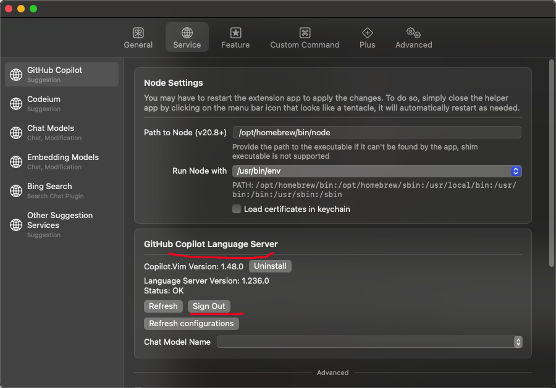The image size is (556, 388).
Task: Select Chat Models in sidebar
Action: (x=62, y=133)
